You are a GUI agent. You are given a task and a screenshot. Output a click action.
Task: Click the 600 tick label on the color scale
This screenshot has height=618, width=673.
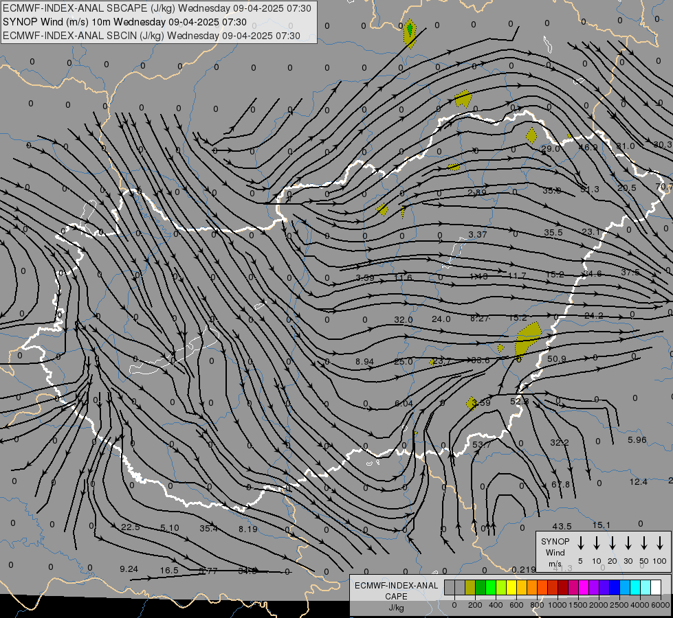[x=516, y=605]
